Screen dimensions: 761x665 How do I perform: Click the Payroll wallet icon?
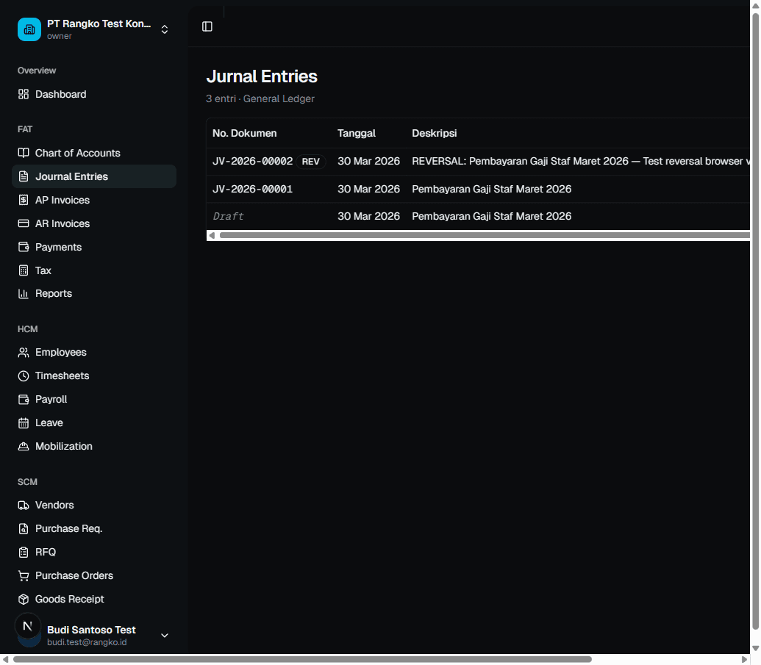[x=24, y=399]
